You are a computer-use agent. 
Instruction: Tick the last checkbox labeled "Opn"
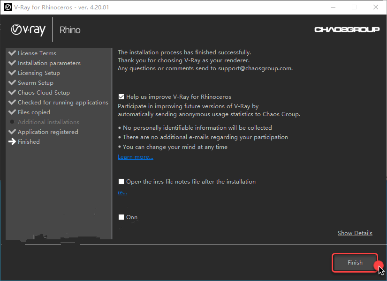(121, 217)
